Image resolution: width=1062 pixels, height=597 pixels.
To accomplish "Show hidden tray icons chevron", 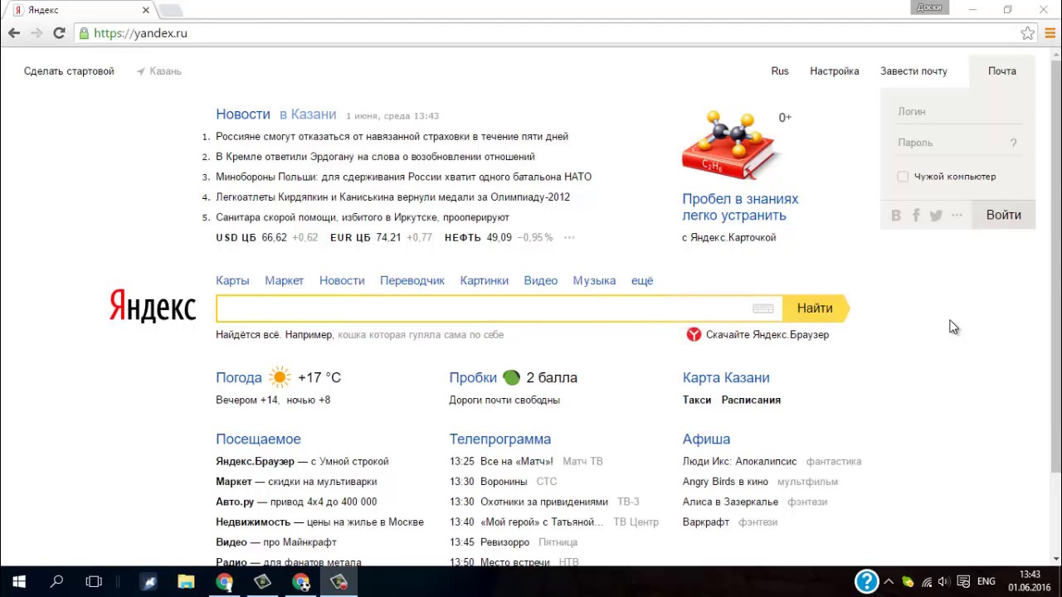I will pos(889,582).
